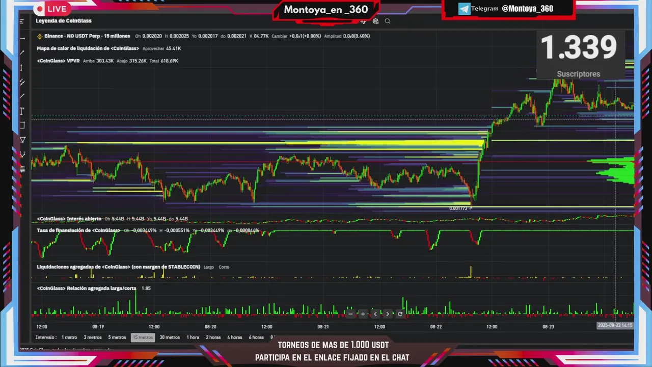Click the Leyenda de CoinGlass title
Image resolution: width=652 pixels, height=367 pixels.
pyautogui.click(x=64, y=21)
